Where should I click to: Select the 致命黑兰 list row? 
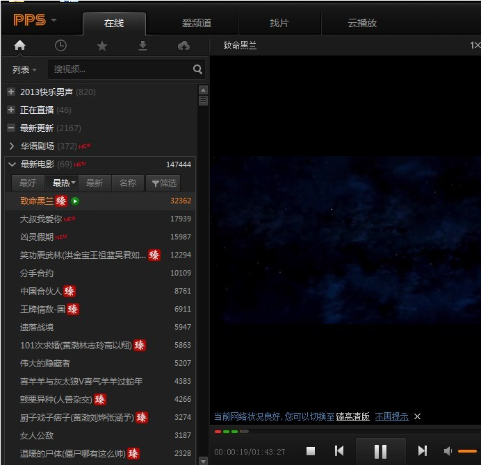100,201
